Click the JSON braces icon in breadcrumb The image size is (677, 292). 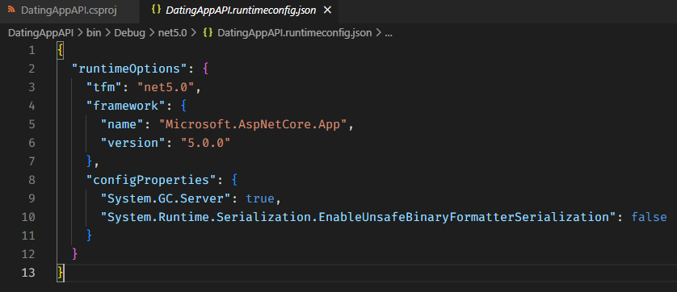[x=208, y=33]
